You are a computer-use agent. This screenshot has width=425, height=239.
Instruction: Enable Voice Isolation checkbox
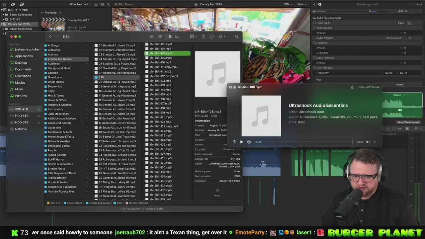point(314,28)
